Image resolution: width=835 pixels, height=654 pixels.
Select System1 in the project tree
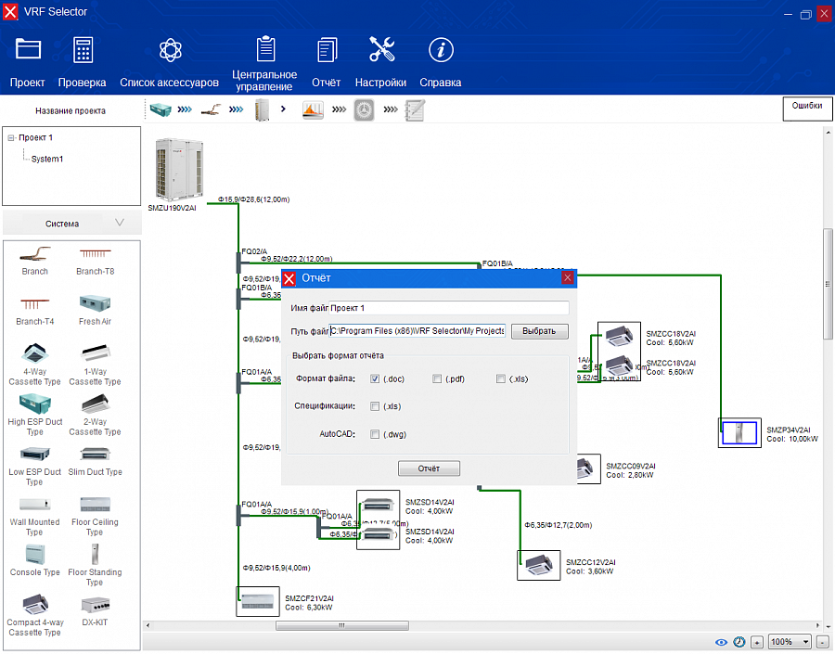point(47,159)
